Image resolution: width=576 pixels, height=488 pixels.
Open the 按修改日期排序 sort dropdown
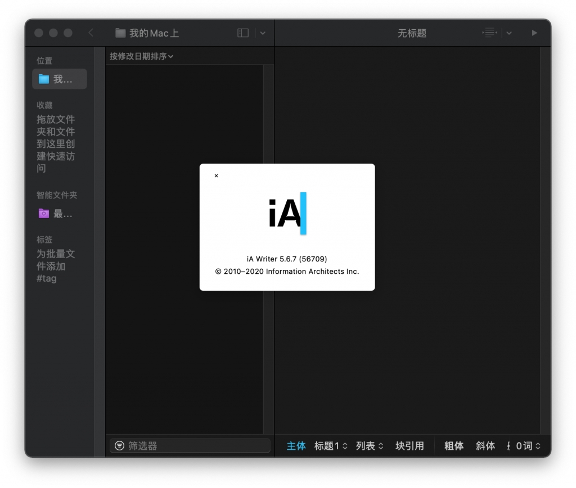(141, 56)
